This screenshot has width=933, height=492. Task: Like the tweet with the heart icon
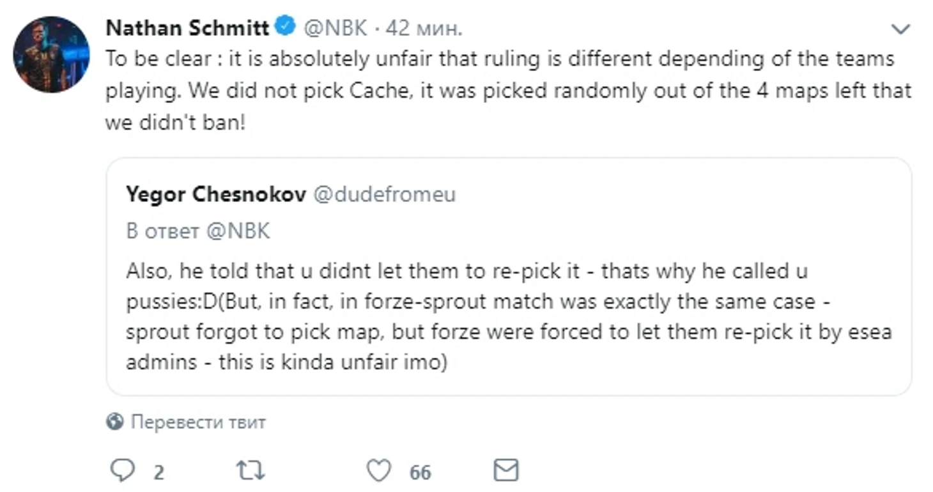378,472
